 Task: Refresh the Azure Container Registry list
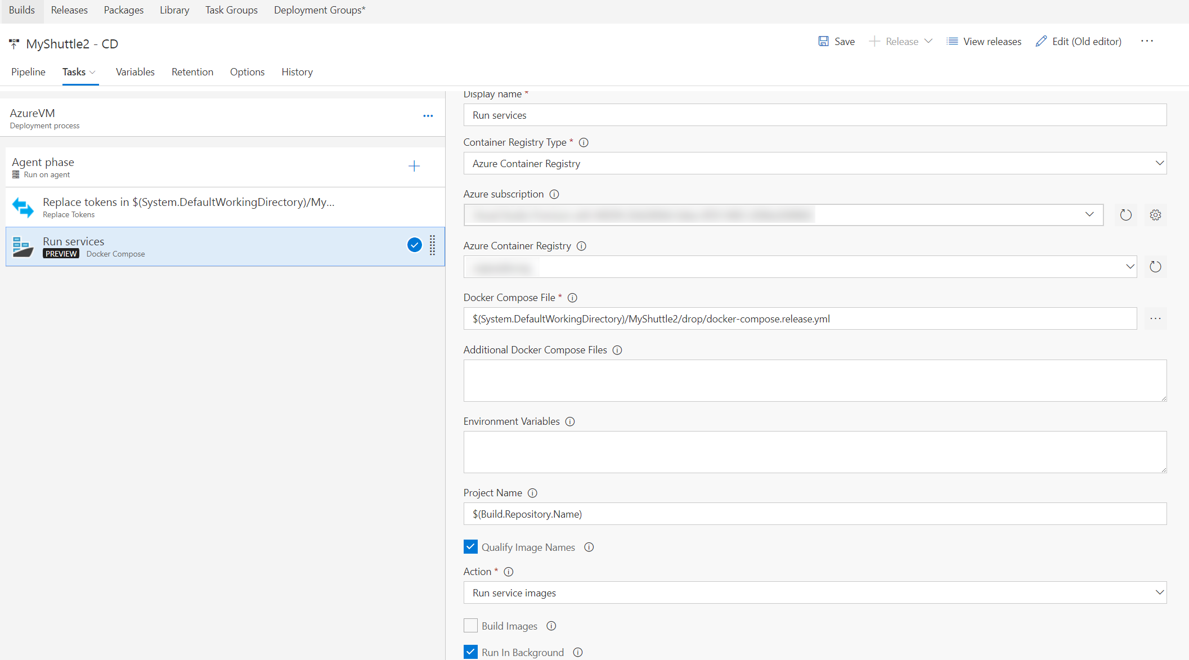click(1155, 267)
